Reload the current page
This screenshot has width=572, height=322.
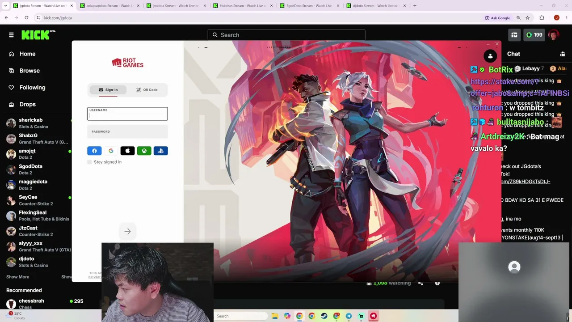[26, 18]
